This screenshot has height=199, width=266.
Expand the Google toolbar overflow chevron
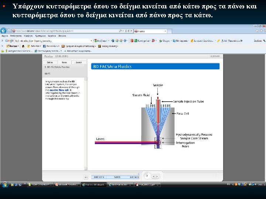point(241,41)
